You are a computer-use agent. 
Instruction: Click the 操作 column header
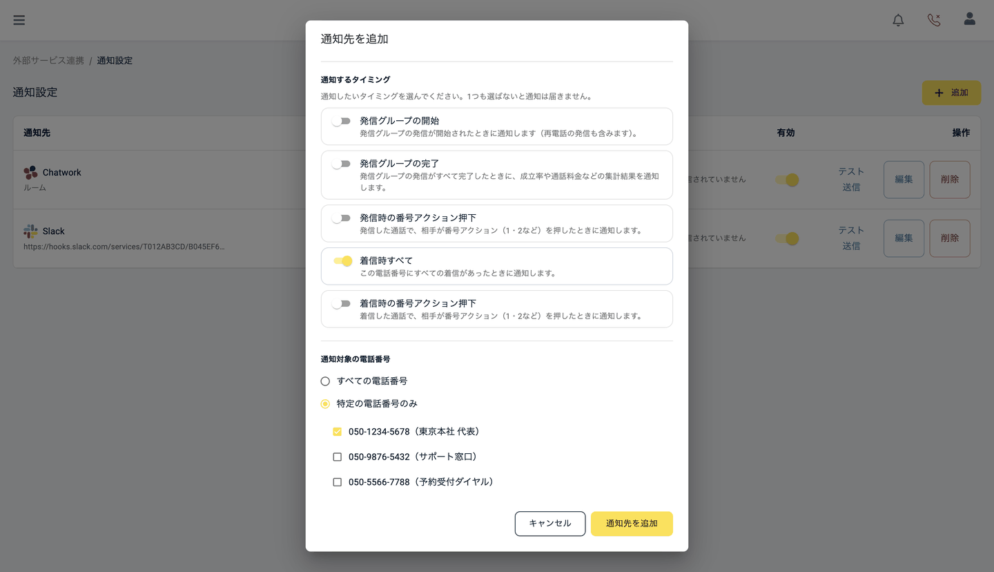[x=961, y=133]
